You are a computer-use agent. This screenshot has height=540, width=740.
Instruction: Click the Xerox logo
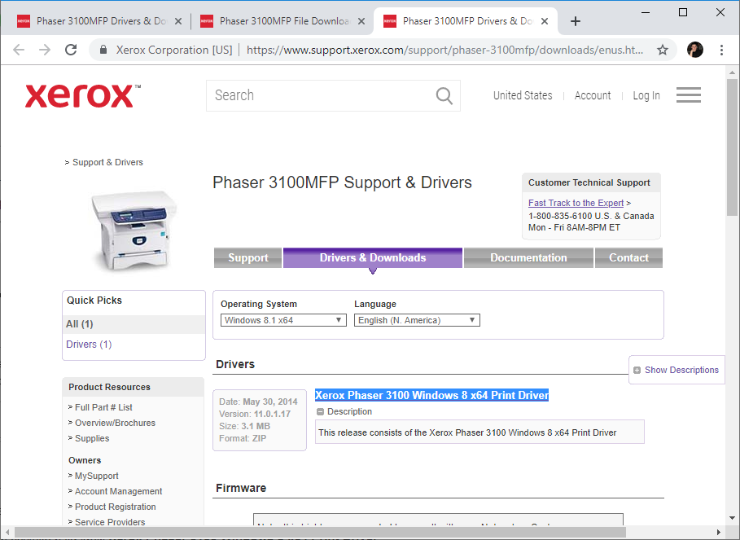click(x=82, y=96)
